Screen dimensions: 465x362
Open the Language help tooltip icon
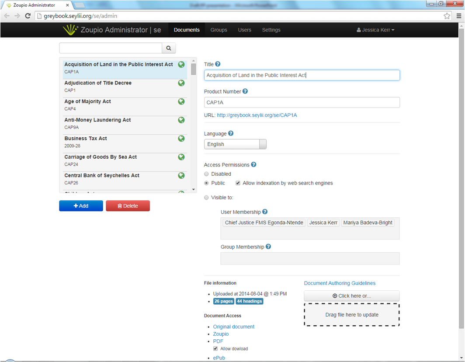(x=231, y=133)
